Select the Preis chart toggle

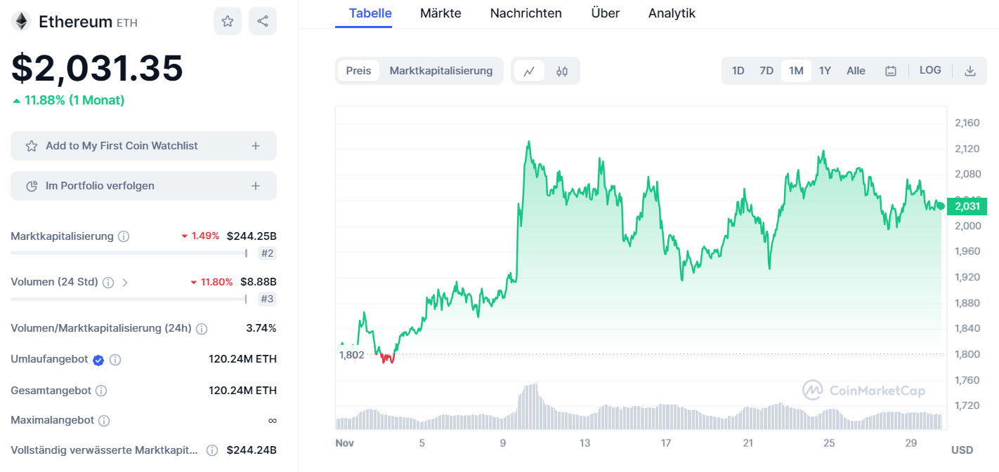tap(359, 71)
